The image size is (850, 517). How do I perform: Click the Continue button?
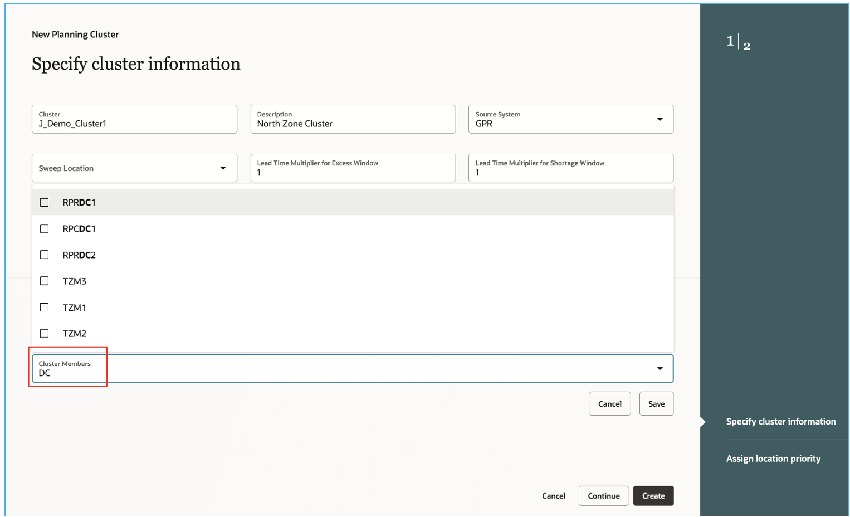pyautogui.click(x=603, y=496)
